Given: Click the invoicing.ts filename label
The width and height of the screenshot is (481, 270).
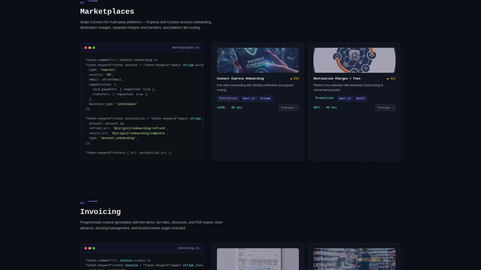Looking at the screenshot, I should [x=188, y=248].
